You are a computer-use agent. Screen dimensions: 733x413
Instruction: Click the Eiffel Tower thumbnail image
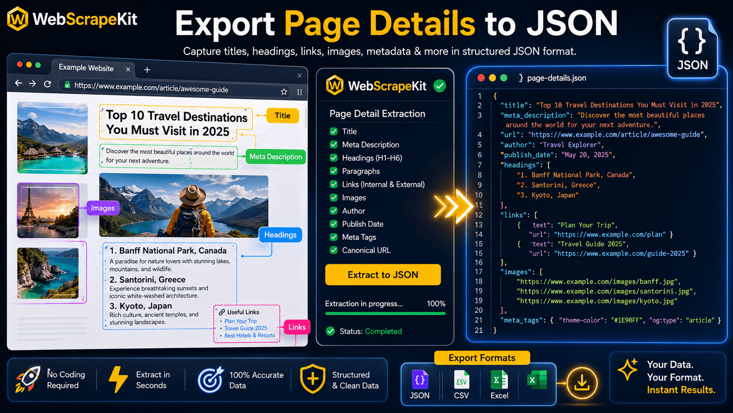48,211
